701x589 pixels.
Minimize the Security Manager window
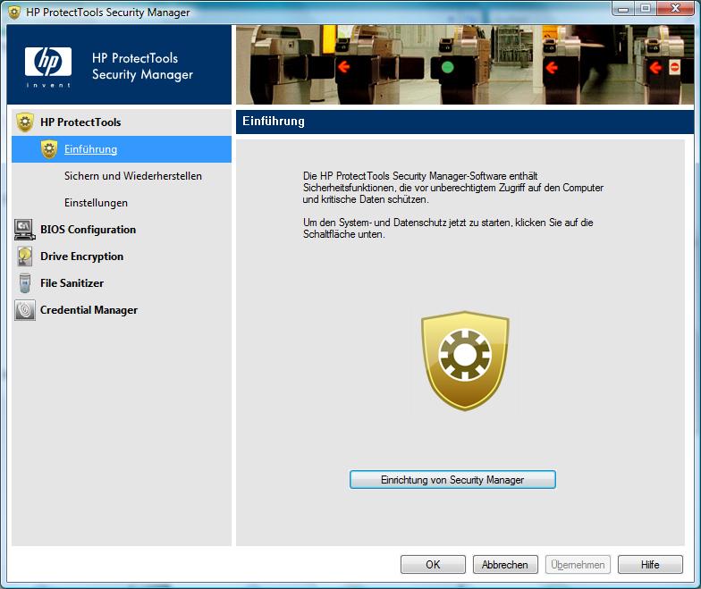pyautogui.click(x=624, y=9)
